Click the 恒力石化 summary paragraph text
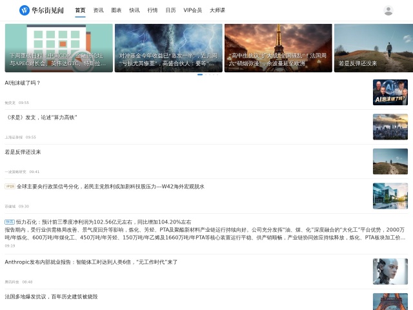 [x=205, y=234]
